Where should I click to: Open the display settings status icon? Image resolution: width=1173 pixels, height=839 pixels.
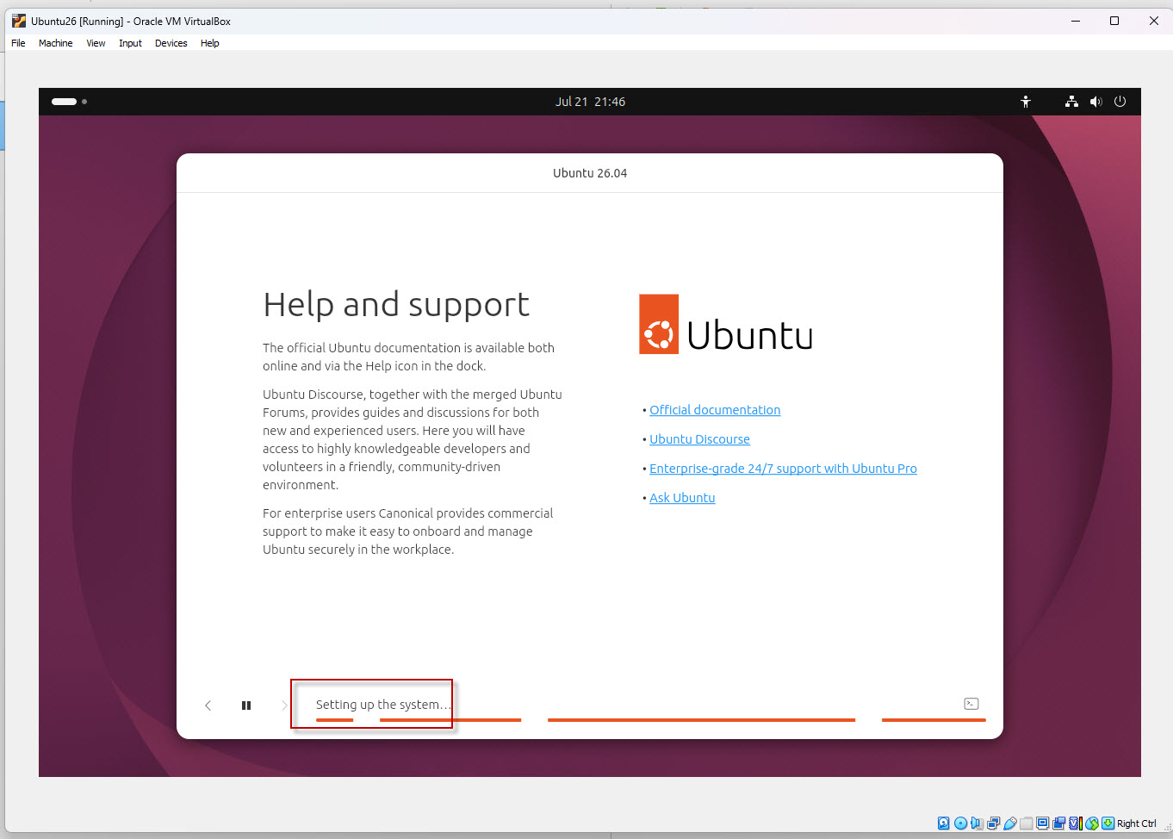pyautogui.click(x=1042, y=823)
